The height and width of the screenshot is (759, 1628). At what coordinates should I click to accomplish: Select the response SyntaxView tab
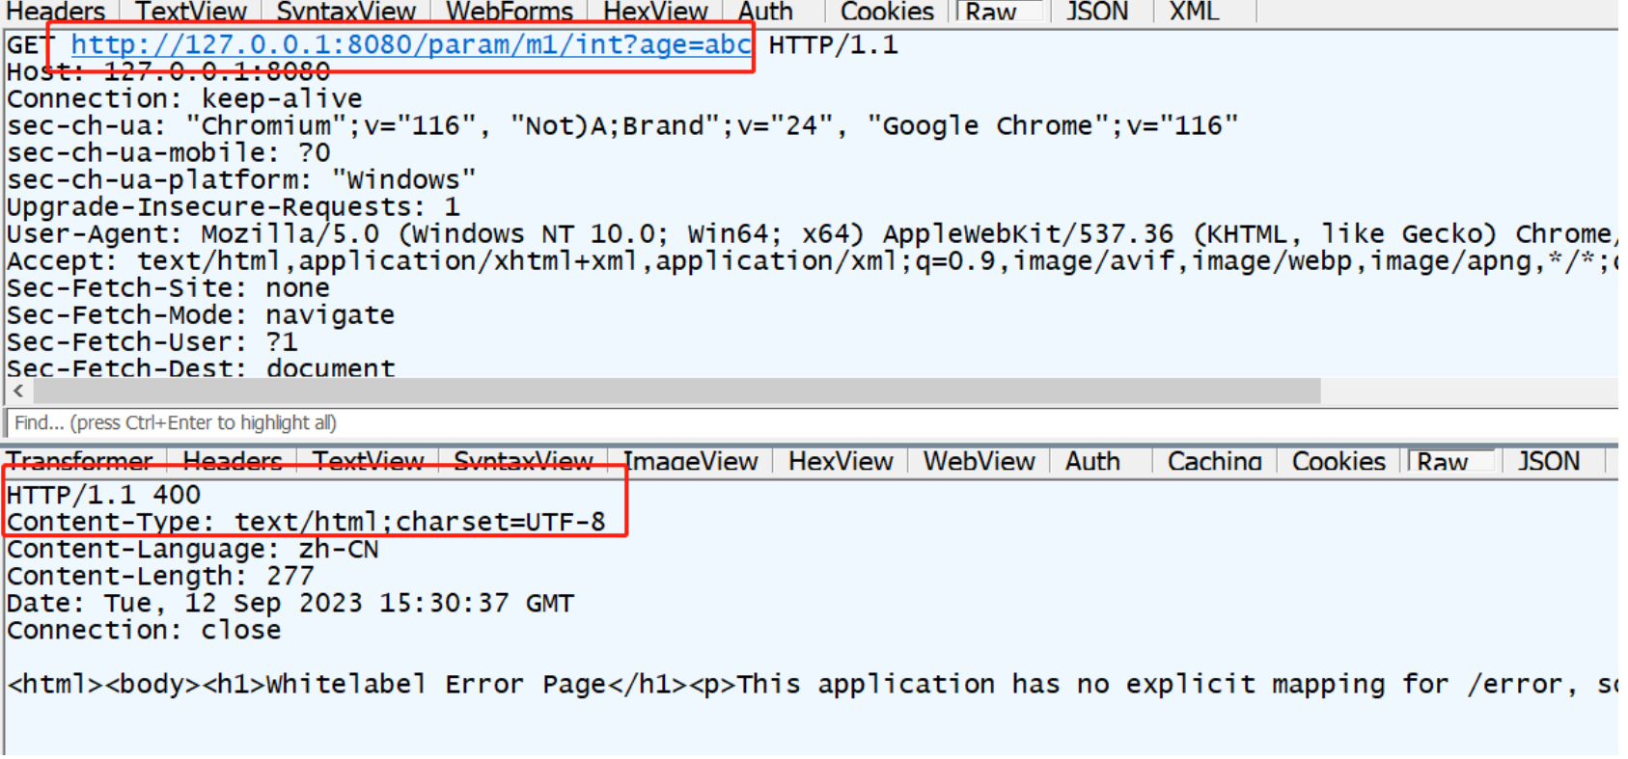pos(523,462)
